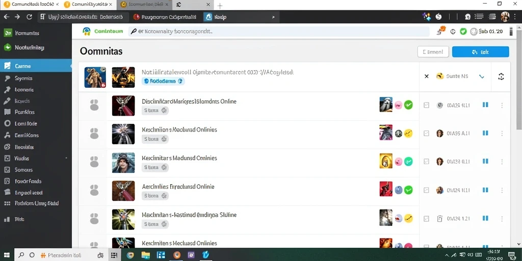Click pink status icon in Kecinitars row
This screenshot has width=522, height=261.
398,162
